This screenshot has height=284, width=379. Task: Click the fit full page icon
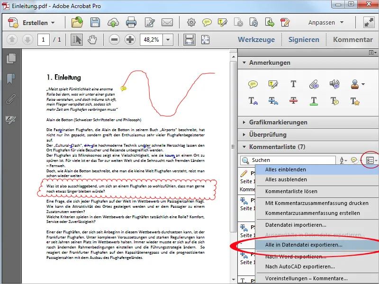(x=205, y=39)
